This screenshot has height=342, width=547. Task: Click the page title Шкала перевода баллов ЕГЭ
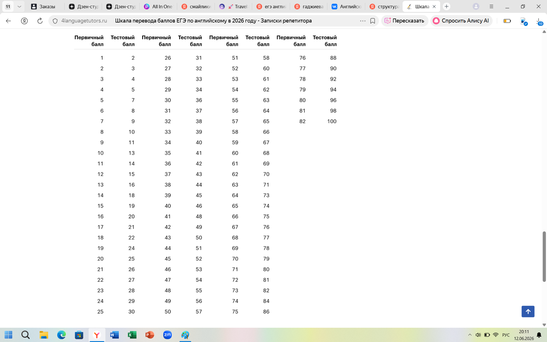click(214, 21)
